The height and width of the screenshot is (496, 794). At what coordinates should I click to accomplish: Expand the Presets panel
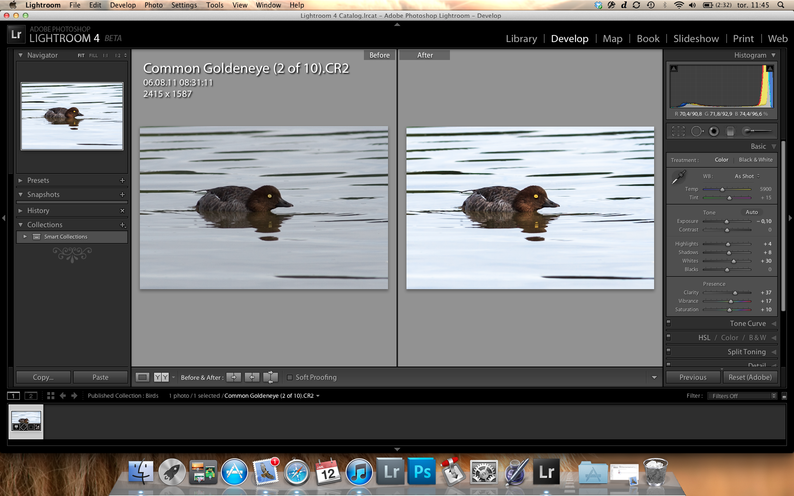[20, 180]
